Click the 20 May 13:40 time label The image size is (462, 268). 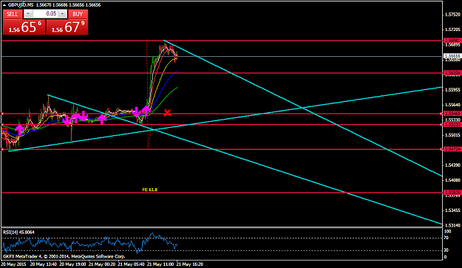tap(44, 264)
